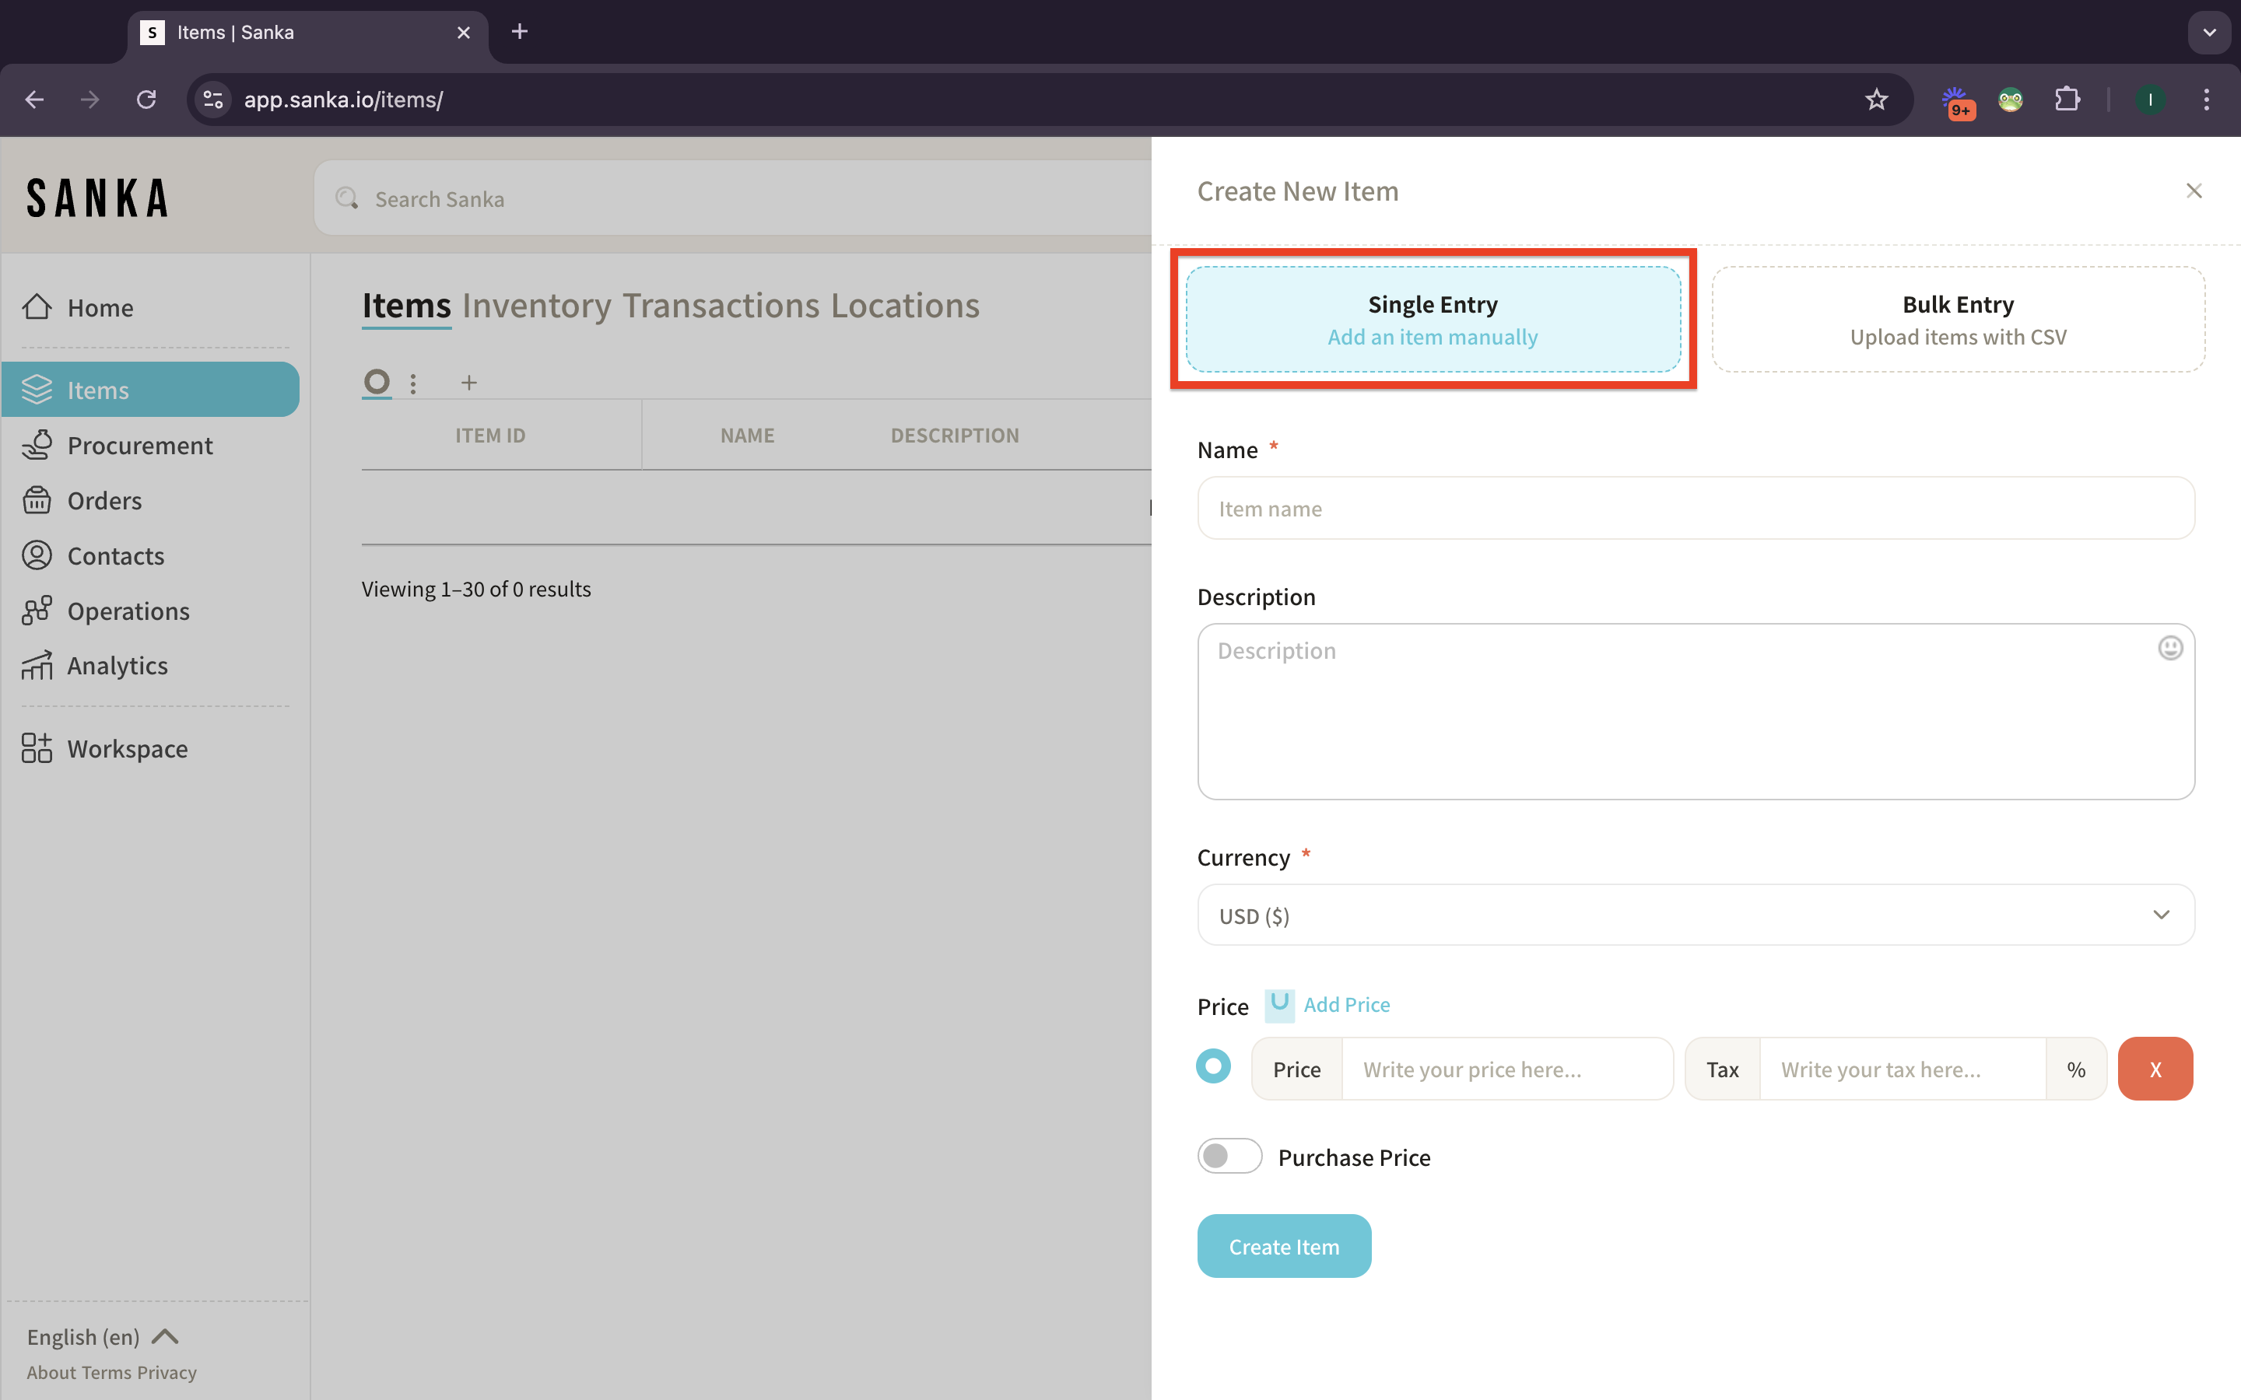Click the Workspace grid icon
This screenshot has height=1400, width=2241.
pyautogui.click(x=37, y=748)
